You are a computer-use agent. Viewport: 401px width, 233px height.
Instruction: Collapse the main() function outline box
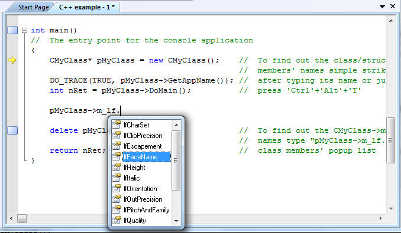(x=25, y=30)
